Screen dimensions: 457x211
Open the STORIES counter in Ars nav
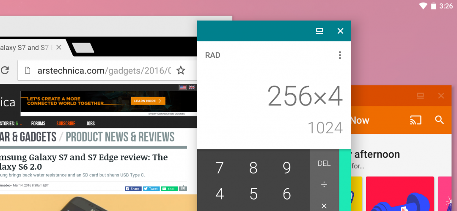pyautogui.click(x=11, y=124)
